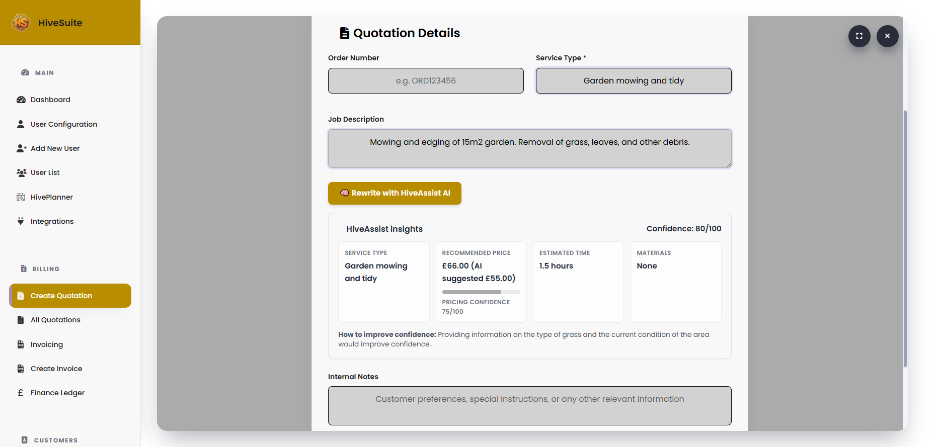Open the Service Type dropdown
Screen dimensions: 939x447
(633, 81)
